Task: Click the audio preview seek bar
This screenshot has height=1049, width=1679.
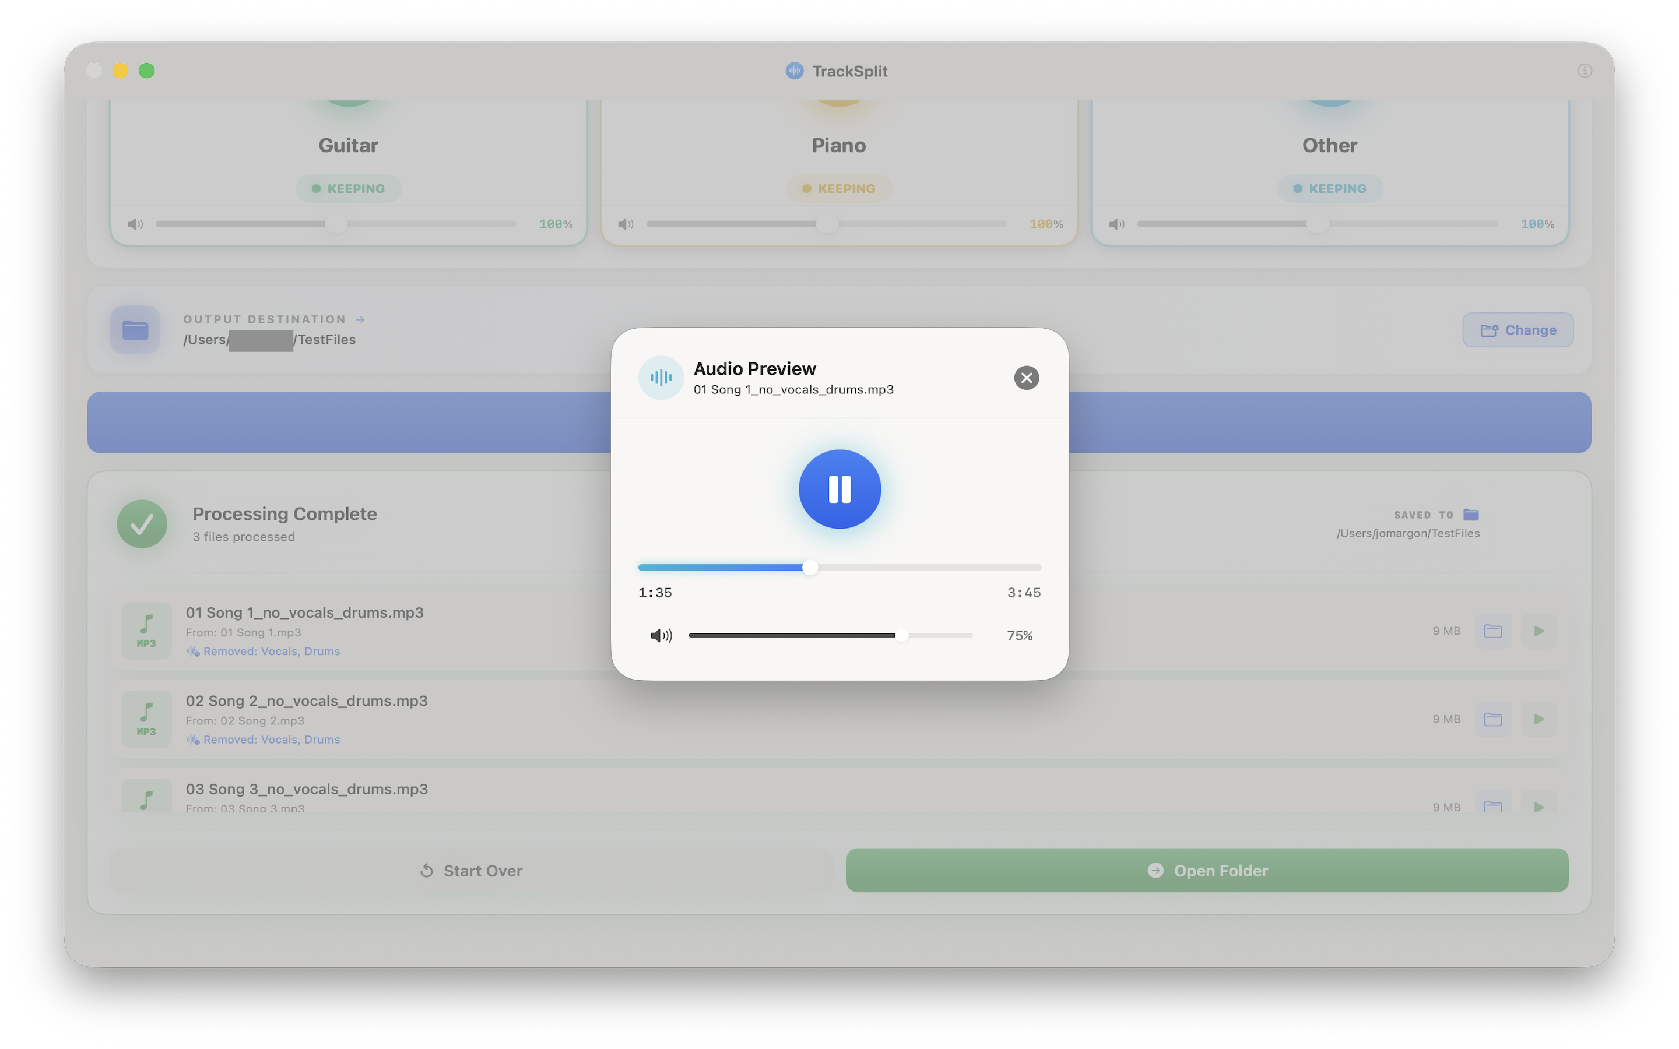Action: click(x=839, y=568)
